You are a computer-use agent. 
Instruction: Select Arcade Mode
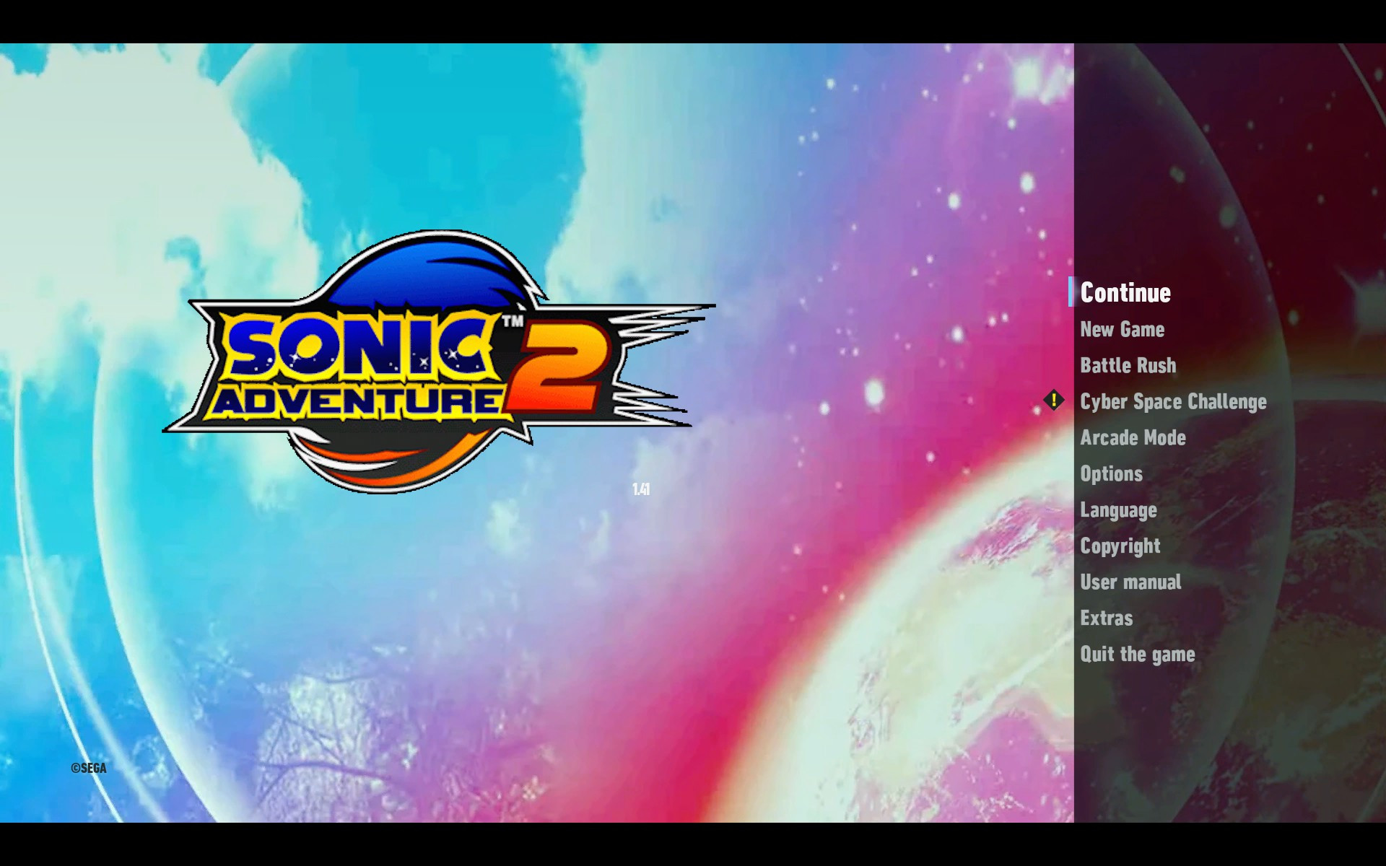coord(1132,438)
